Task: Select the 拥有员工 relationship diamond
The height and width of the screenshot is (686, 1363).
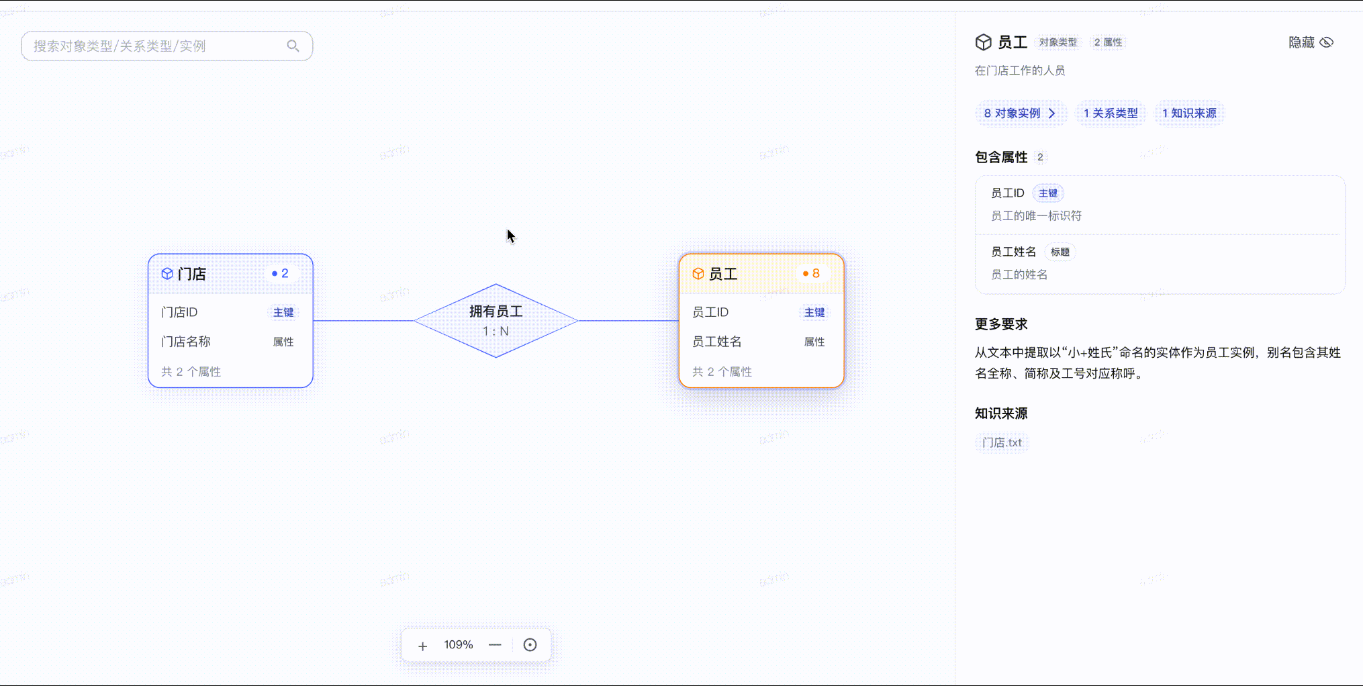Action: coord(496,321)
